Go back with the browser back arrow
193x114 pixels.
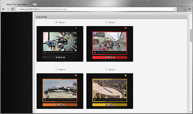pos(4,9)
